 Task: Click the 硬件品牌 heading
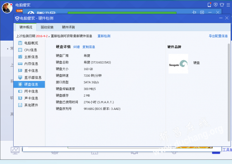point(174,47)
